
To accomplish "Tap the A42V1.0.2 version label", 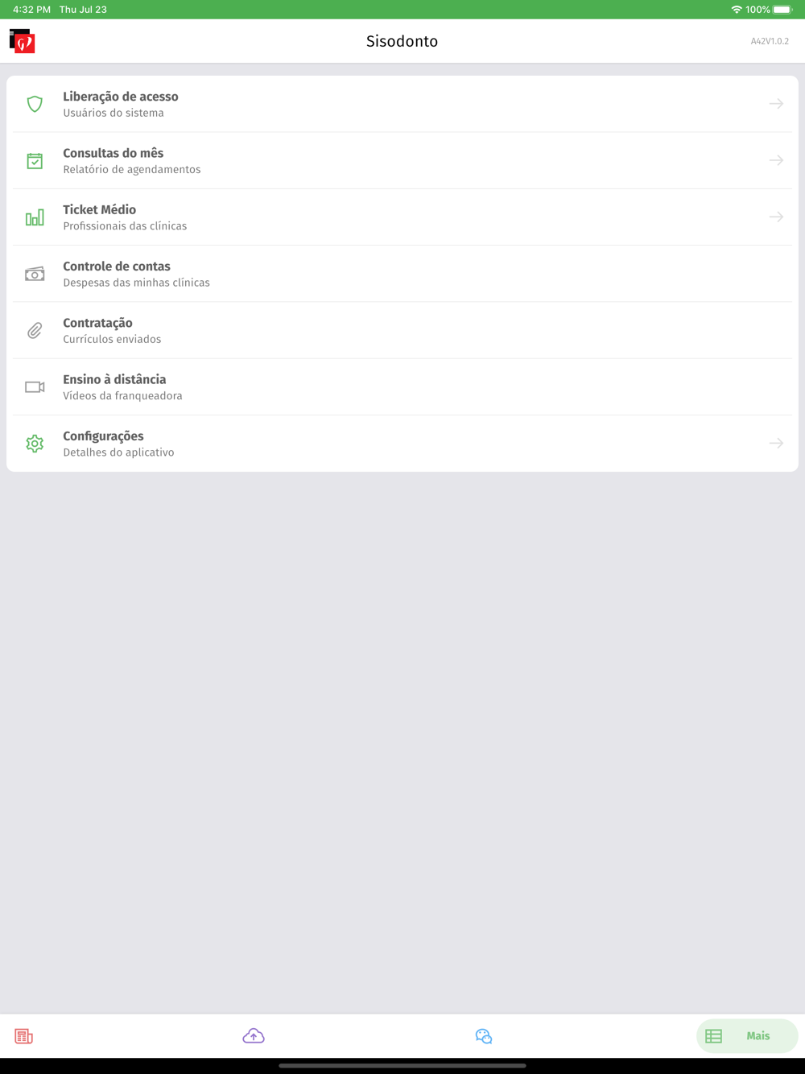I will tap(770, 41).
